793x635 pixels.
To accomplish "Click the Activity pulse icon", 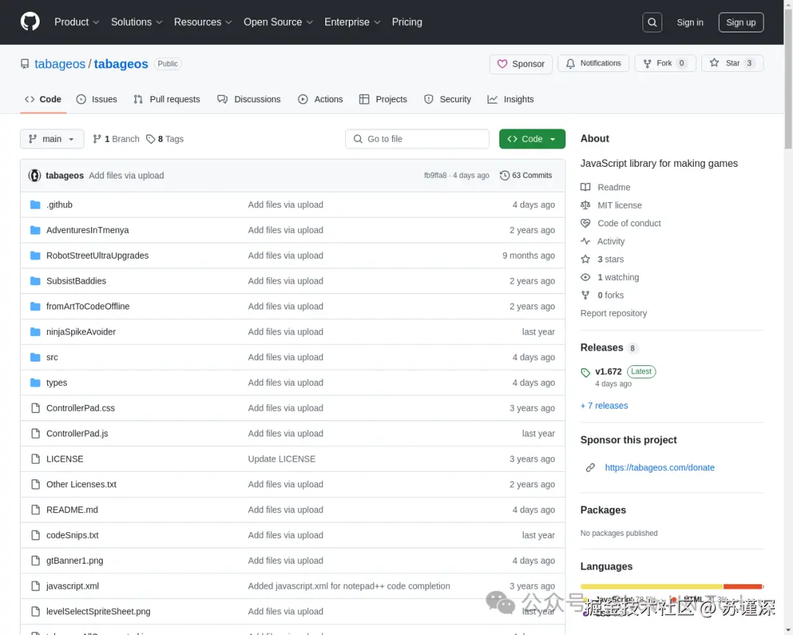I will [585, 241].
